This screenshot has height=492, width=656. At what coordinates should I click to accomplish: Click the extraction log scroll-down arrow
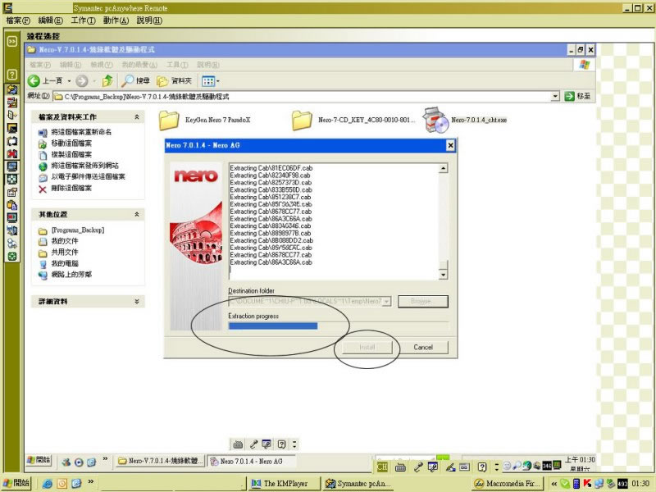[443, 275]
